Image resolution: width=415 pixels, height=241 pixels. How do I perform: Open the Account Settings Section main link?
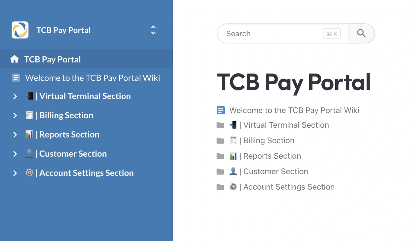(289, 187)
